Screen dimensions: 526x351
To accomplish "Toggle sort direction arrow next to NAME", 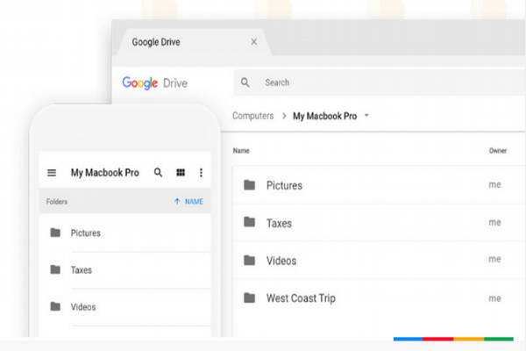I will [177, 201].
